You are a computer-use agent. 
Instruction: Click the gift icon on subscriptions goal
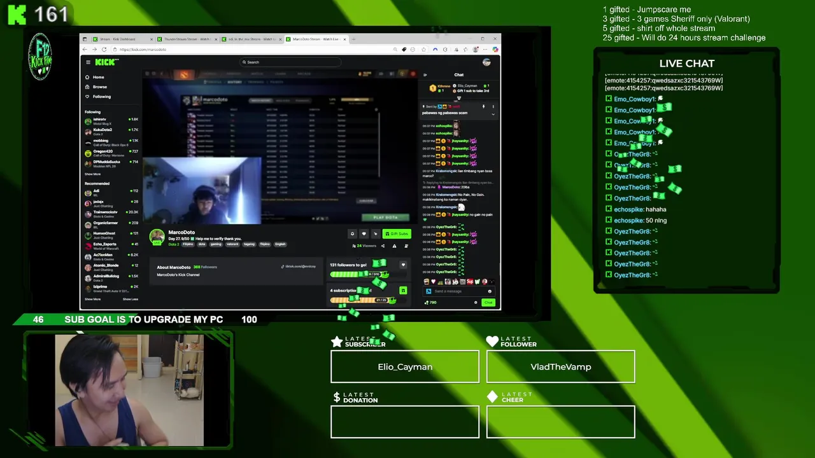click(x=403, y=291)
